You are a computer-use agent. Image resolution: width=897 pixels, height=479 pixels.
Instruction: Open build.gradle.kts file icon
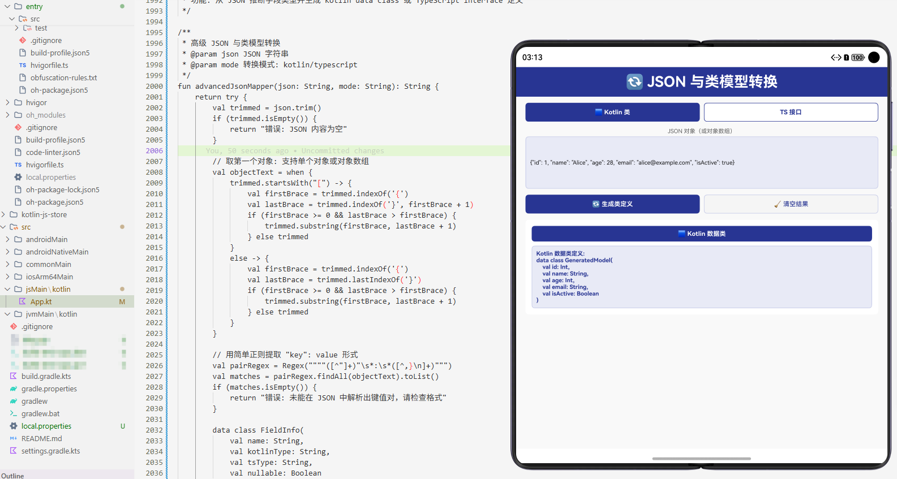click(x=14, y=376)
